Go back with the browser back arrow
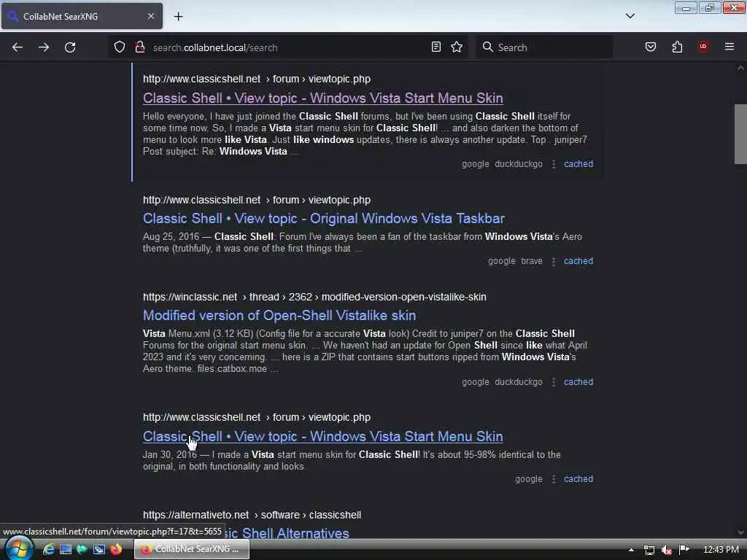 pyautogui.click(x=18, y=47)
